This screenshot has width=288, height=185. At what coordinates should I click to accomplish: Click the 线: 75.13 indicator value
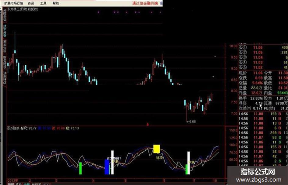point(72,128)
